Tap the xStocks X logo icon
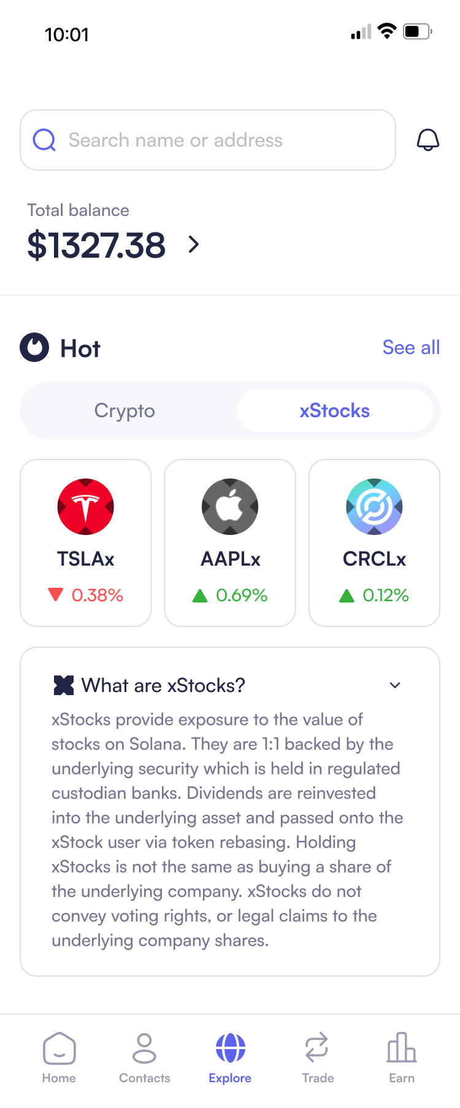Image resolution: width=460 pixels, height=1108 pixels. click(x=64, y=685)
